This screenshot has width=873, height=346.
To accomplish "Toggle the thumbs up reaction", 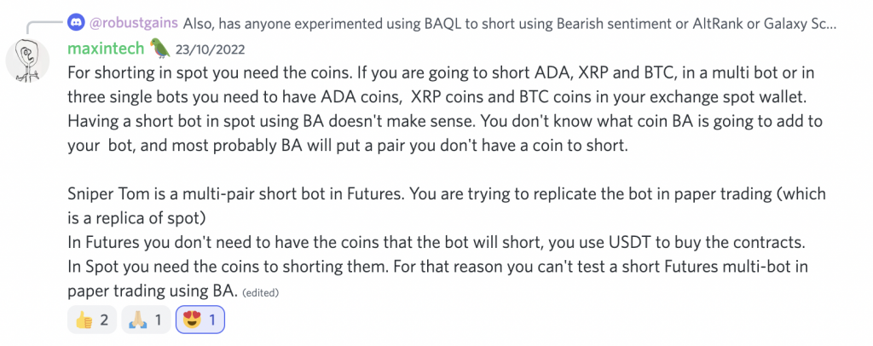I will (92, 320).
